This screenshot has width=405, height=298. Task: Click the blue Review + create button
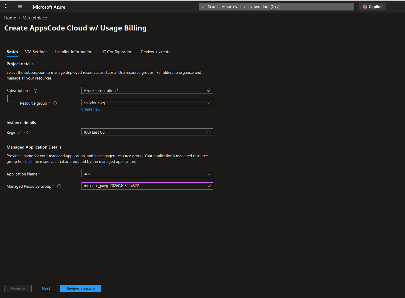81,288
